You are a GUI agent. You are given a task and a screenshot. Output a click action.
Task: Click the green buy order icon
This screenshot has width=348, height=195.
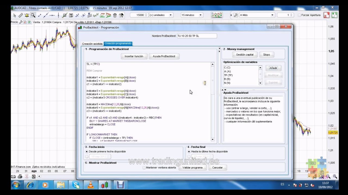[334, 15]
